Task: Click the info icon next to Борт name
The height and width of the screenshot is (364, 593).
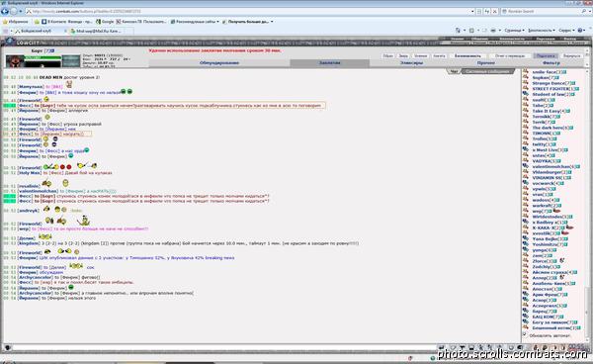Action: (52, 50)
